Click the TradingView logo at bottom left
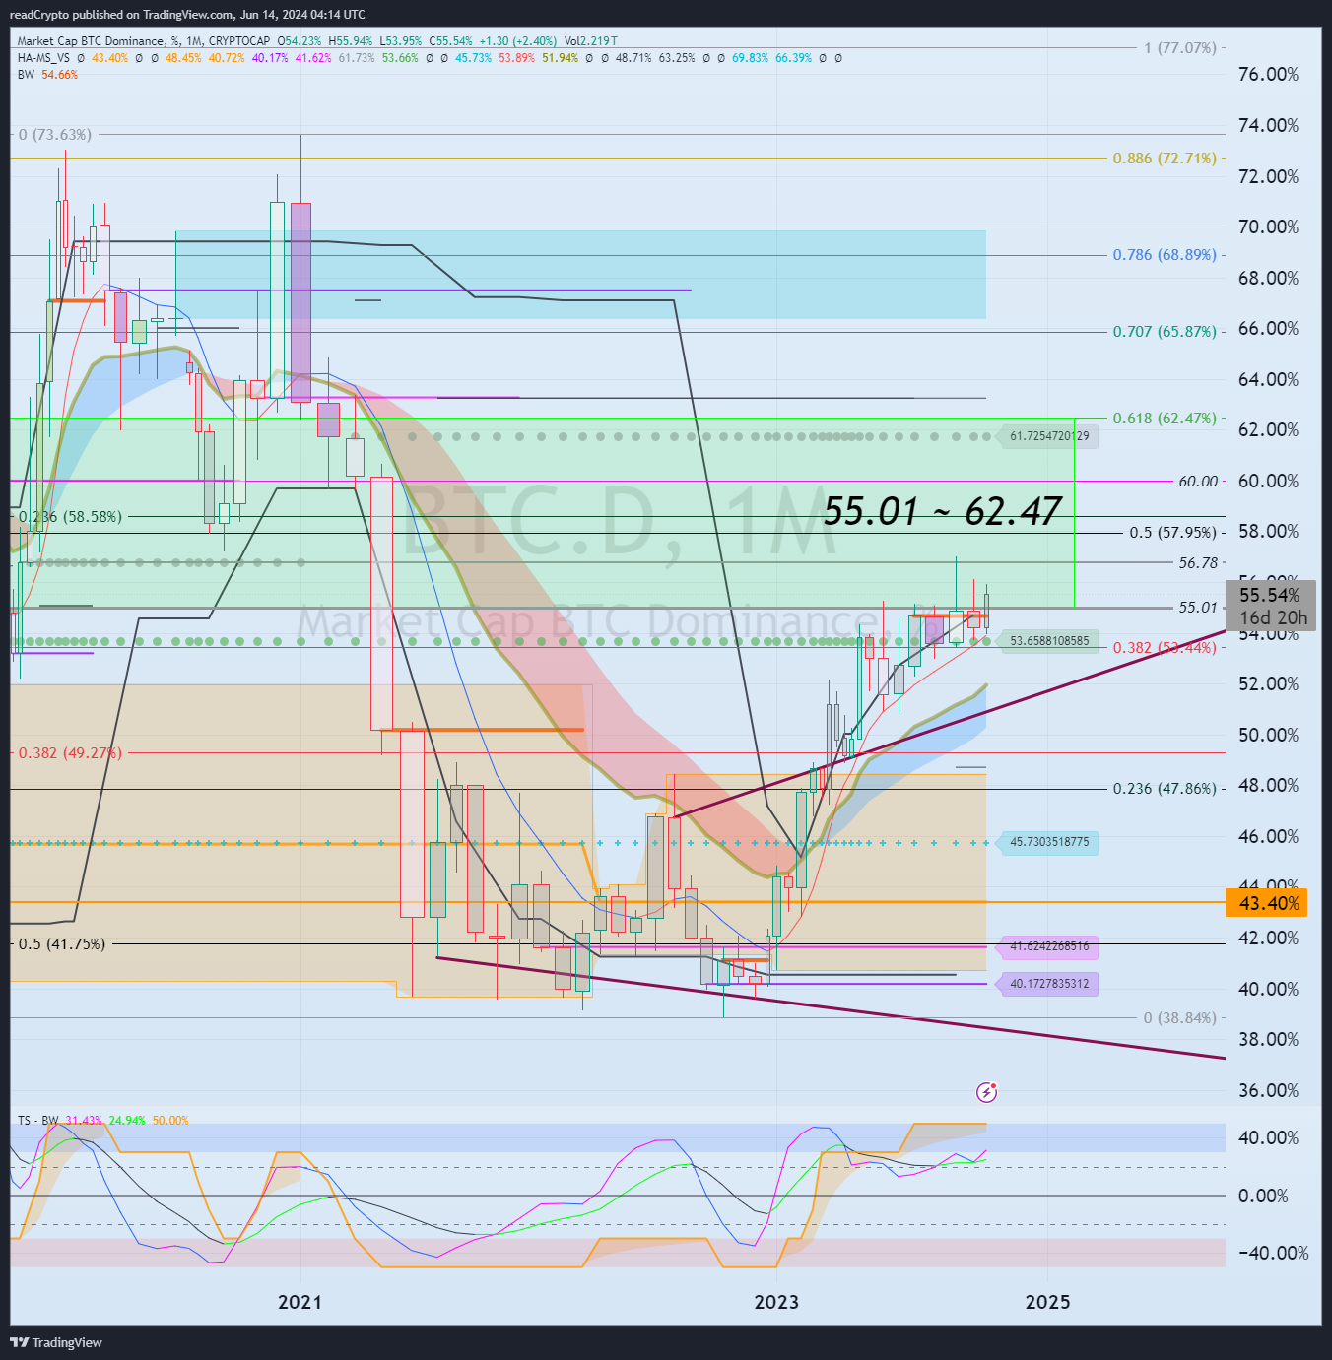This screenshot has height=1360, width=1332. tap(55, 1342)
